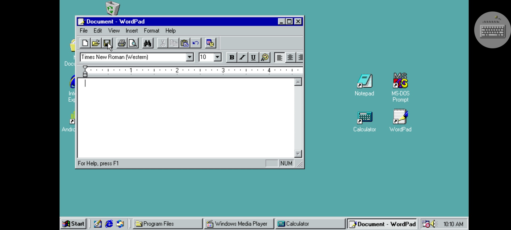Open the Insert menu
Screen dimensions: 511x230
(131, 31)
